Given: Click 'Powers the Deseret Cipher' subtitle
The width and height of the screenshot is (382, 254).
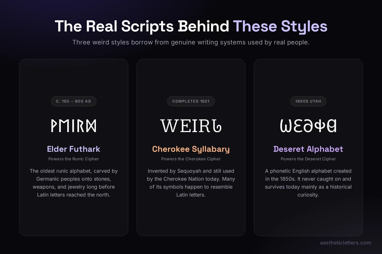Looking at the screenshot, I should pos(308,159).
